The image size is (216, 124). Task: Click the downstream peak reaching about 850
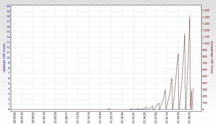(x=178, y=54)
